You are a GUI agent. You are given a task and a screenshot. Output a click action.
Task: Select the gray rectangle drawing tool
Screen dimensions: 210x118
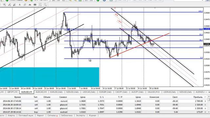(35, 5)
